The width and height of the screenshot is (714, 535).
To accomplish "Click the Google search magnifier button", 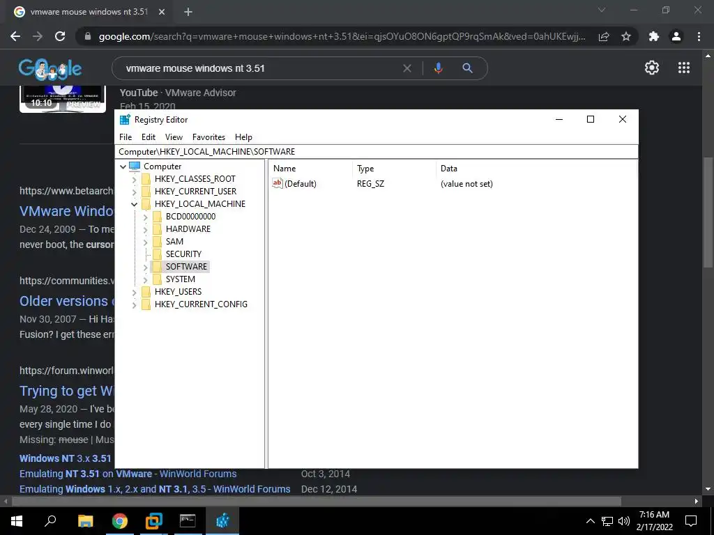I will [x=467, y=68].
